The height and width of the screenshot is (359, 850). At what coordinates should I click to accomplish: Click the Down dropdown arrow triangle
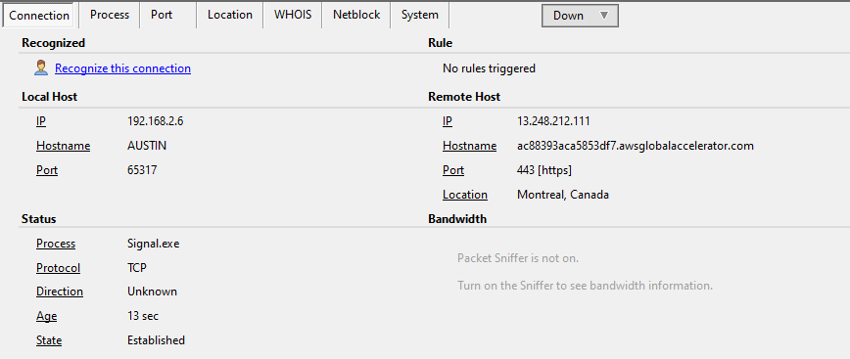[x=604, y=16]
